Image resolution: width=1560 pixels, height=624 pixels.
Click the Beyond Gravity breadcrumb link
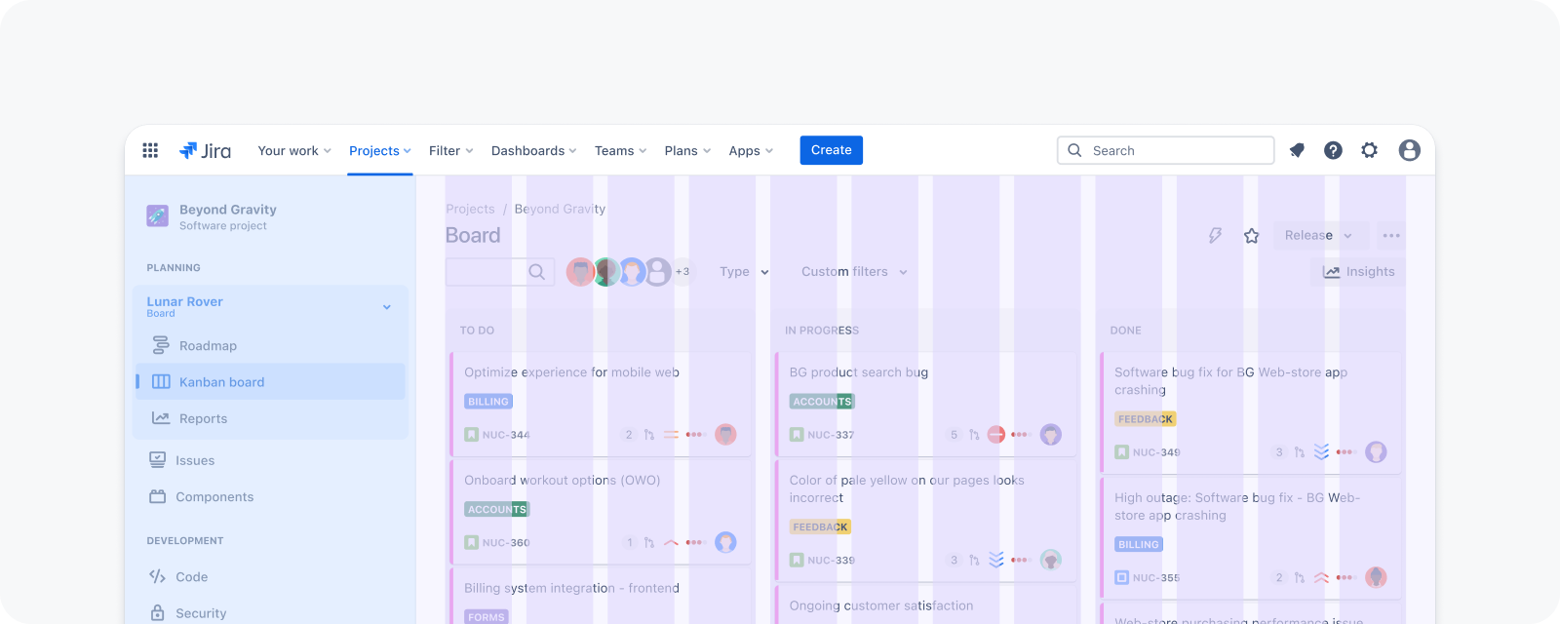tap(560, 209)
